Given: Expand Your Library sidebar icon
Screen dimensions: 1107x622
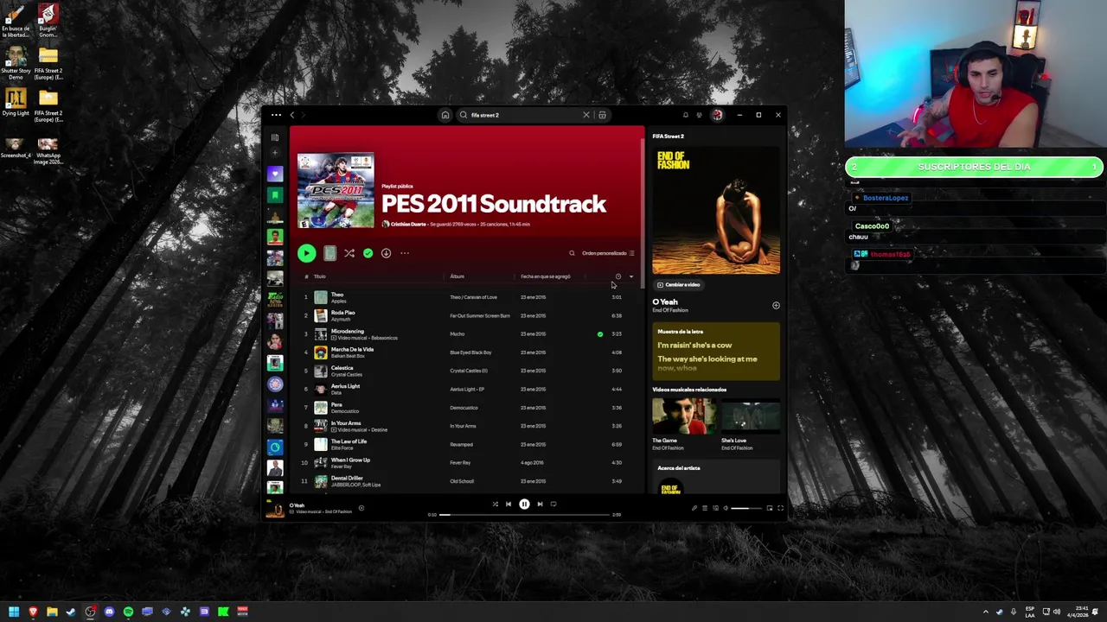Looking at the screenshot, I should tap(275, 137).
